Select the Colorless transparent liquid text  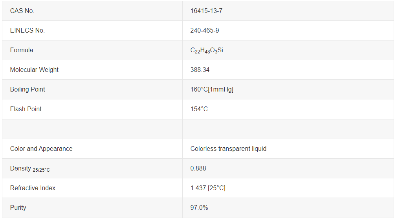pos(228,149)
